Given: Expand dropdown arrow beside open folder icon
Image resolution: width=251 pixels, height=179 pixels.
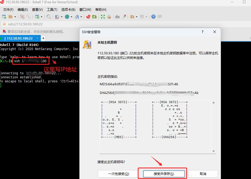Looking at the screenshot, I should (15, 17).
